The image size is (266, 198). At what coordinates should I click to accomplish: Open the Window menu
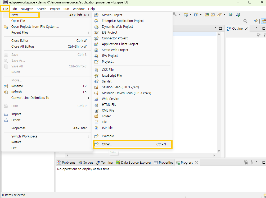pos(79,9)
